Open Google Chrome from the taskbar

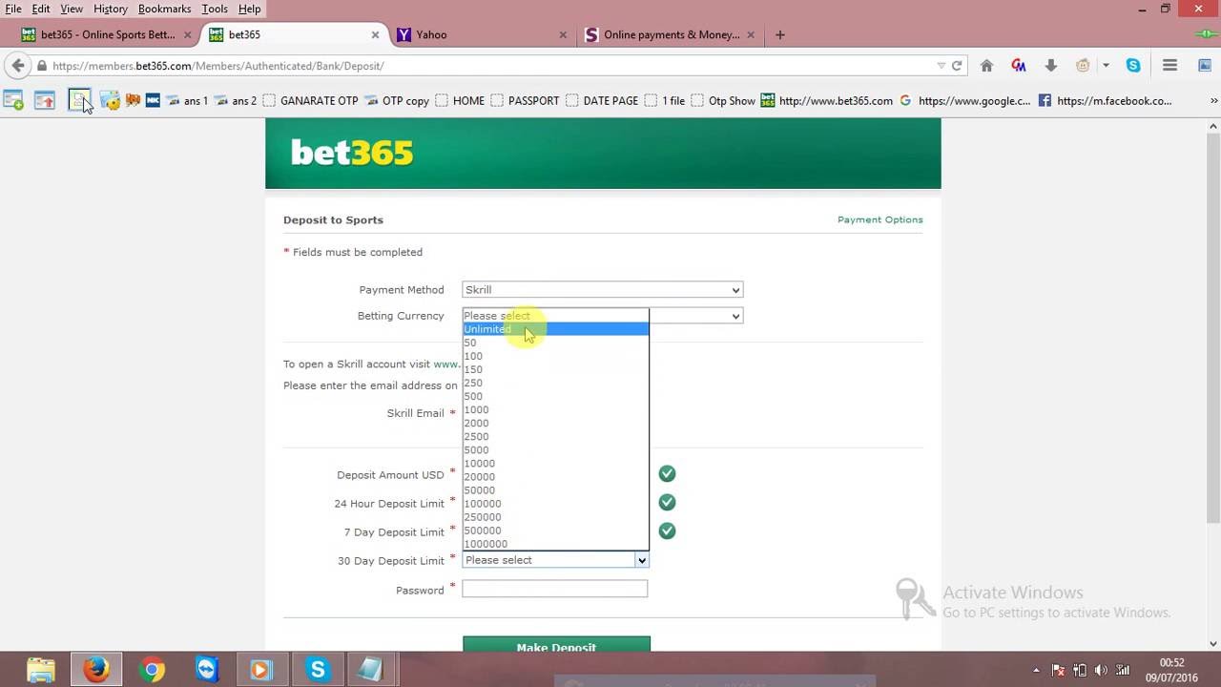pos(151,670)
